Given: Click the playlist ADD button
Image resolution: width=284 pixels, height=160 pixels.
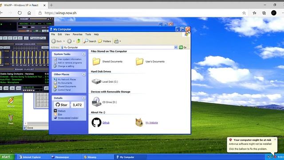Looking at the screenshot, I should 1,88.
